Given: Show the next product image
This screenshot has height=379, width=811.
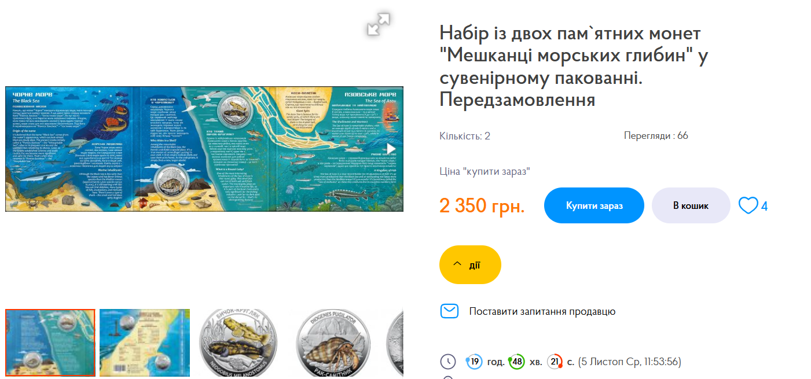Looking at the screenshot, I should (x=392, y=149).
